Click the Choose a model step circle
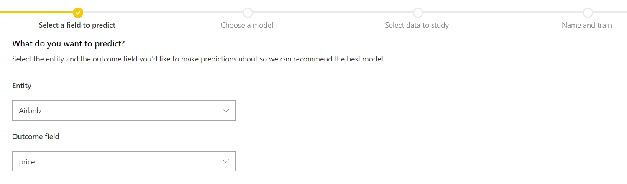 coord(248,13)
